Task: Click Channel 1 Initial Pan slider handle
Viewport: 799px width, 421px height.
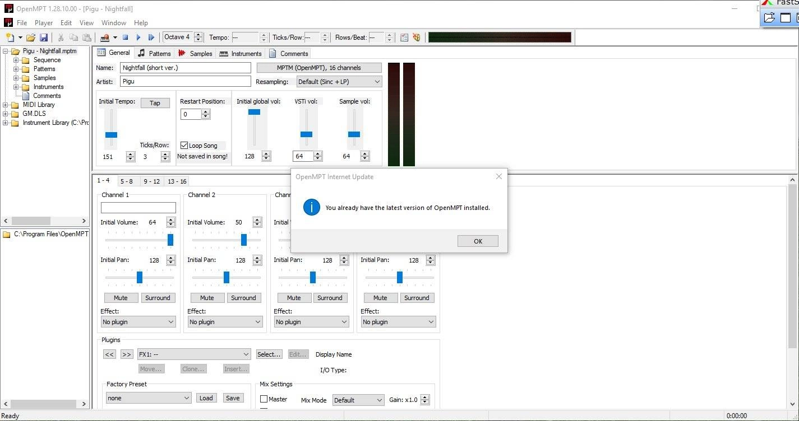Action: [x=140, y=277]
